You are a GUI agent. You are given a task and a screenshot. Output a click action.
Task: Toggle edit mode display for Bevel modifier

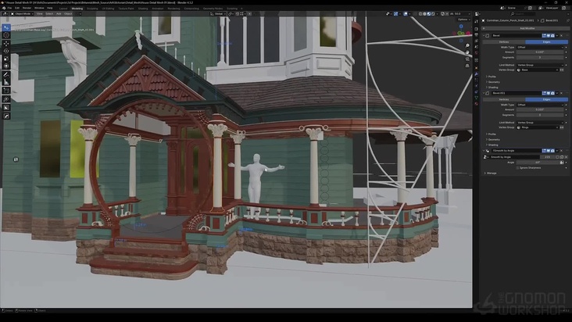544,35
